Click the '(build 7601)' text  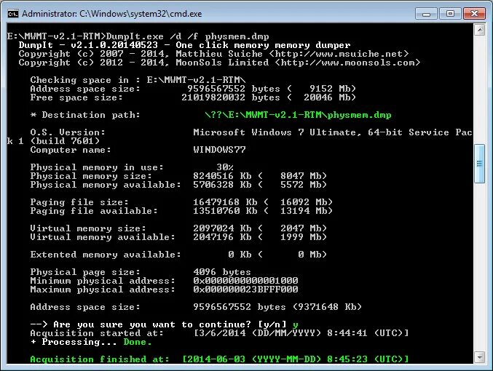65,141
